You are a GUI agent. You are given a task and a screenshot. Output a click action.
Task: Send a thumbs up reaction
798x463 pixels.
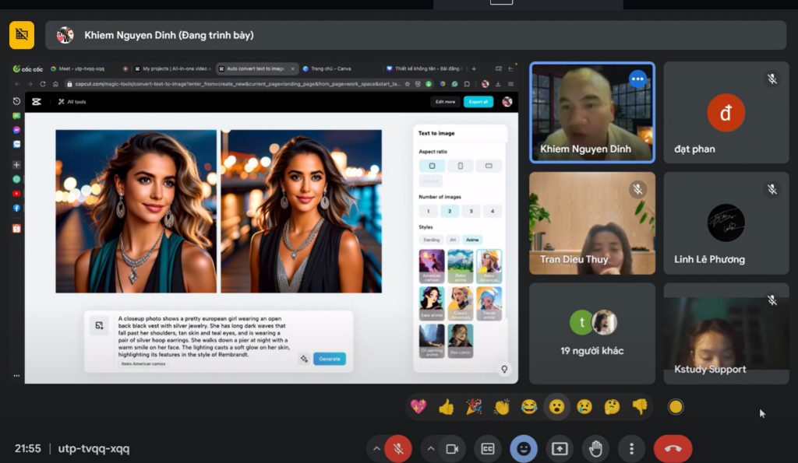tap(445, 406)
